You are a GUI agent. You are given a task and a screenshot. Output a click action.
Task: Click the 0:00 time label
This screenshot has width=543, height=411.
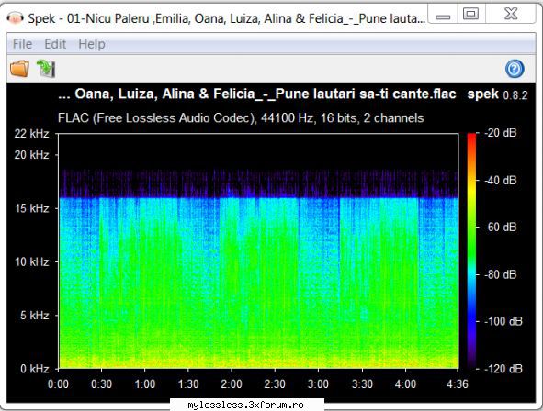(x=58, y=384)
